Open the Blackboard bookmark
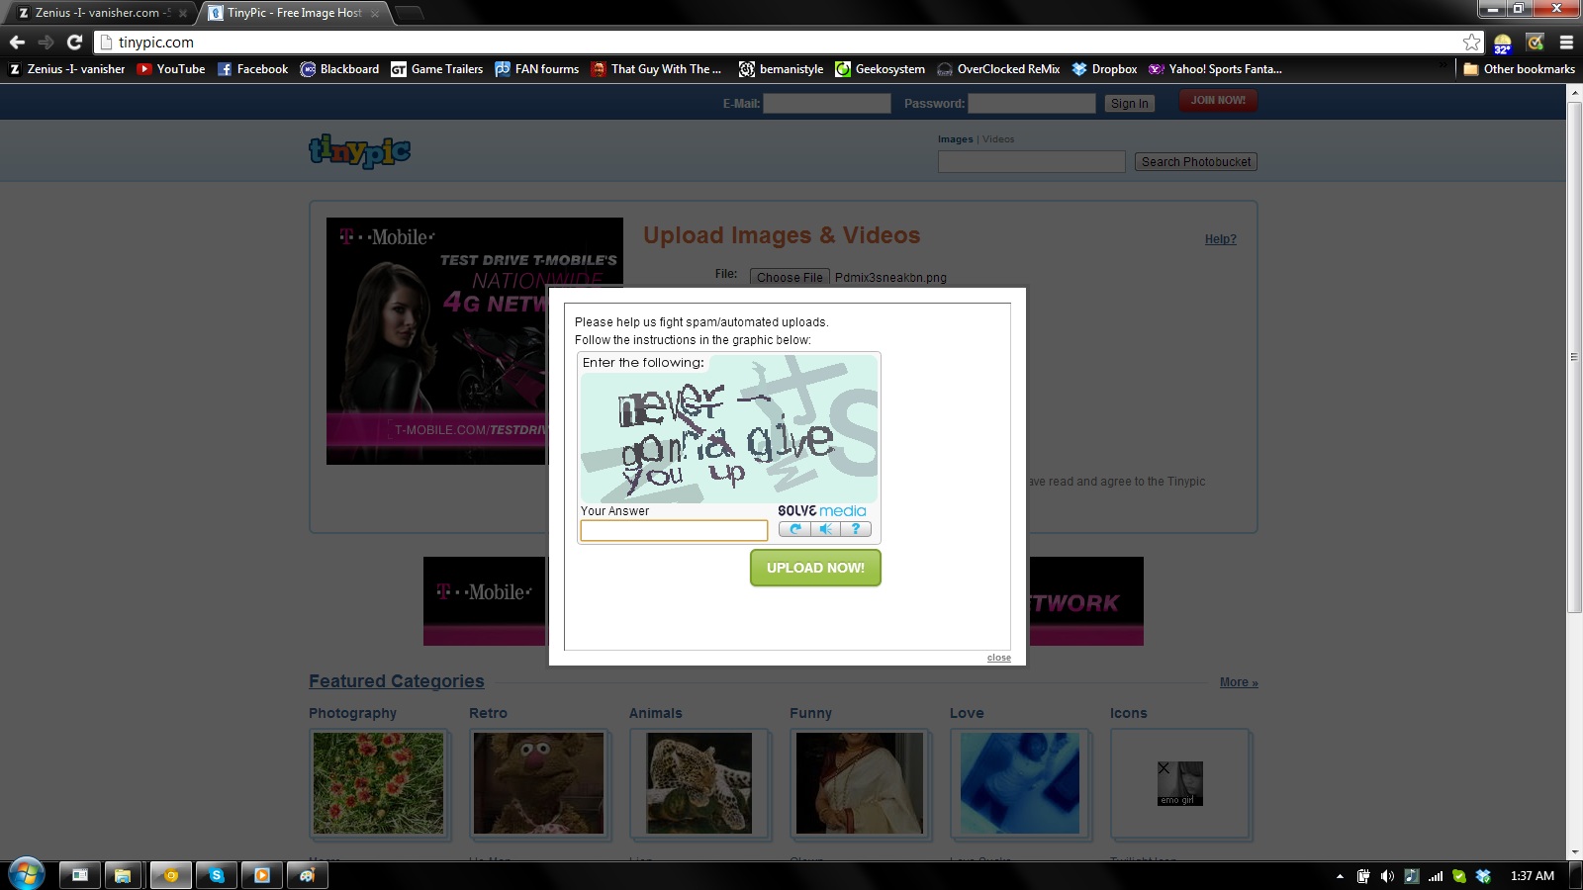Viewport: 1583px width, 890px height. point(339,69)
